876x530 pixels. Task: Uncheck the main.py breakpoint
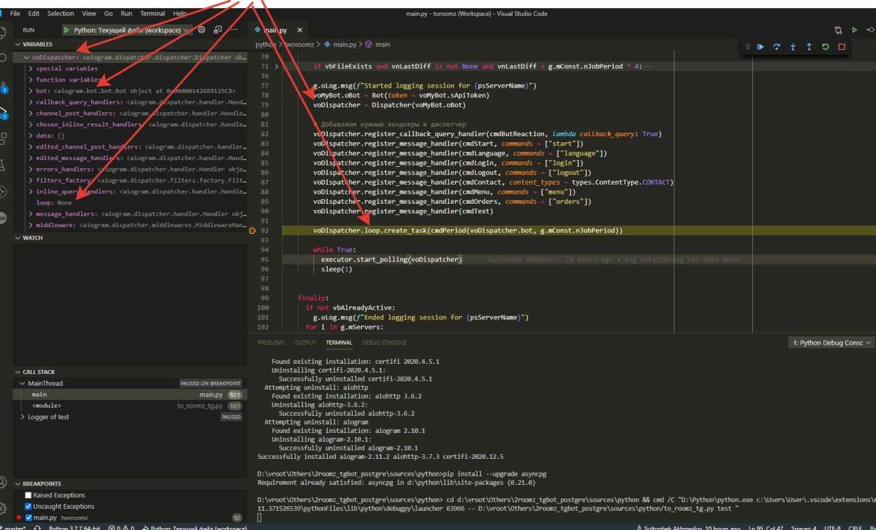click(28, 518)
